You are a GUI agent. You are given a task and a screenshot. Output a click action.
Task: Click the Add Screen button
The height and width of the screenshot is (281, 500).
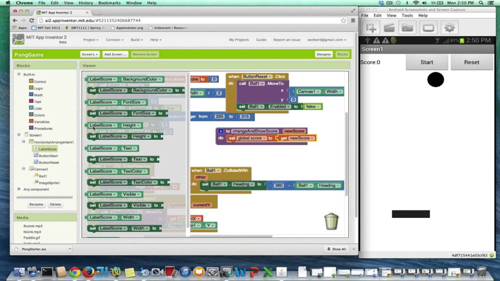(115, 54)
